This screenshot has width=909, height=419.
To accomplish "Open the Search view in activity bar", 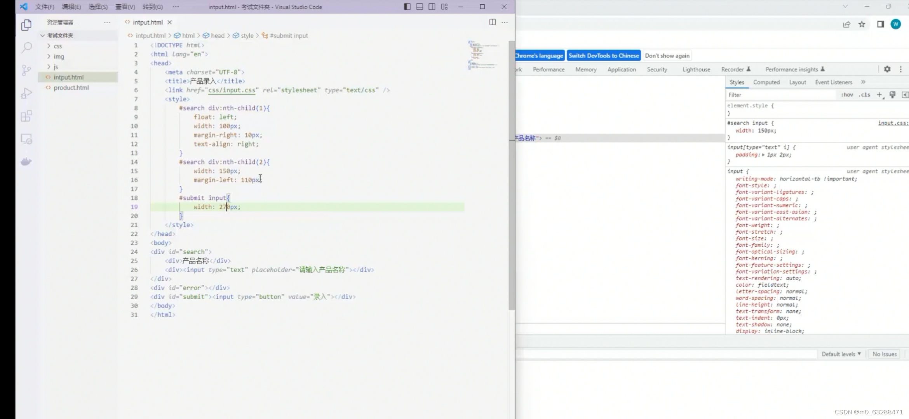I will coord(26,48).
